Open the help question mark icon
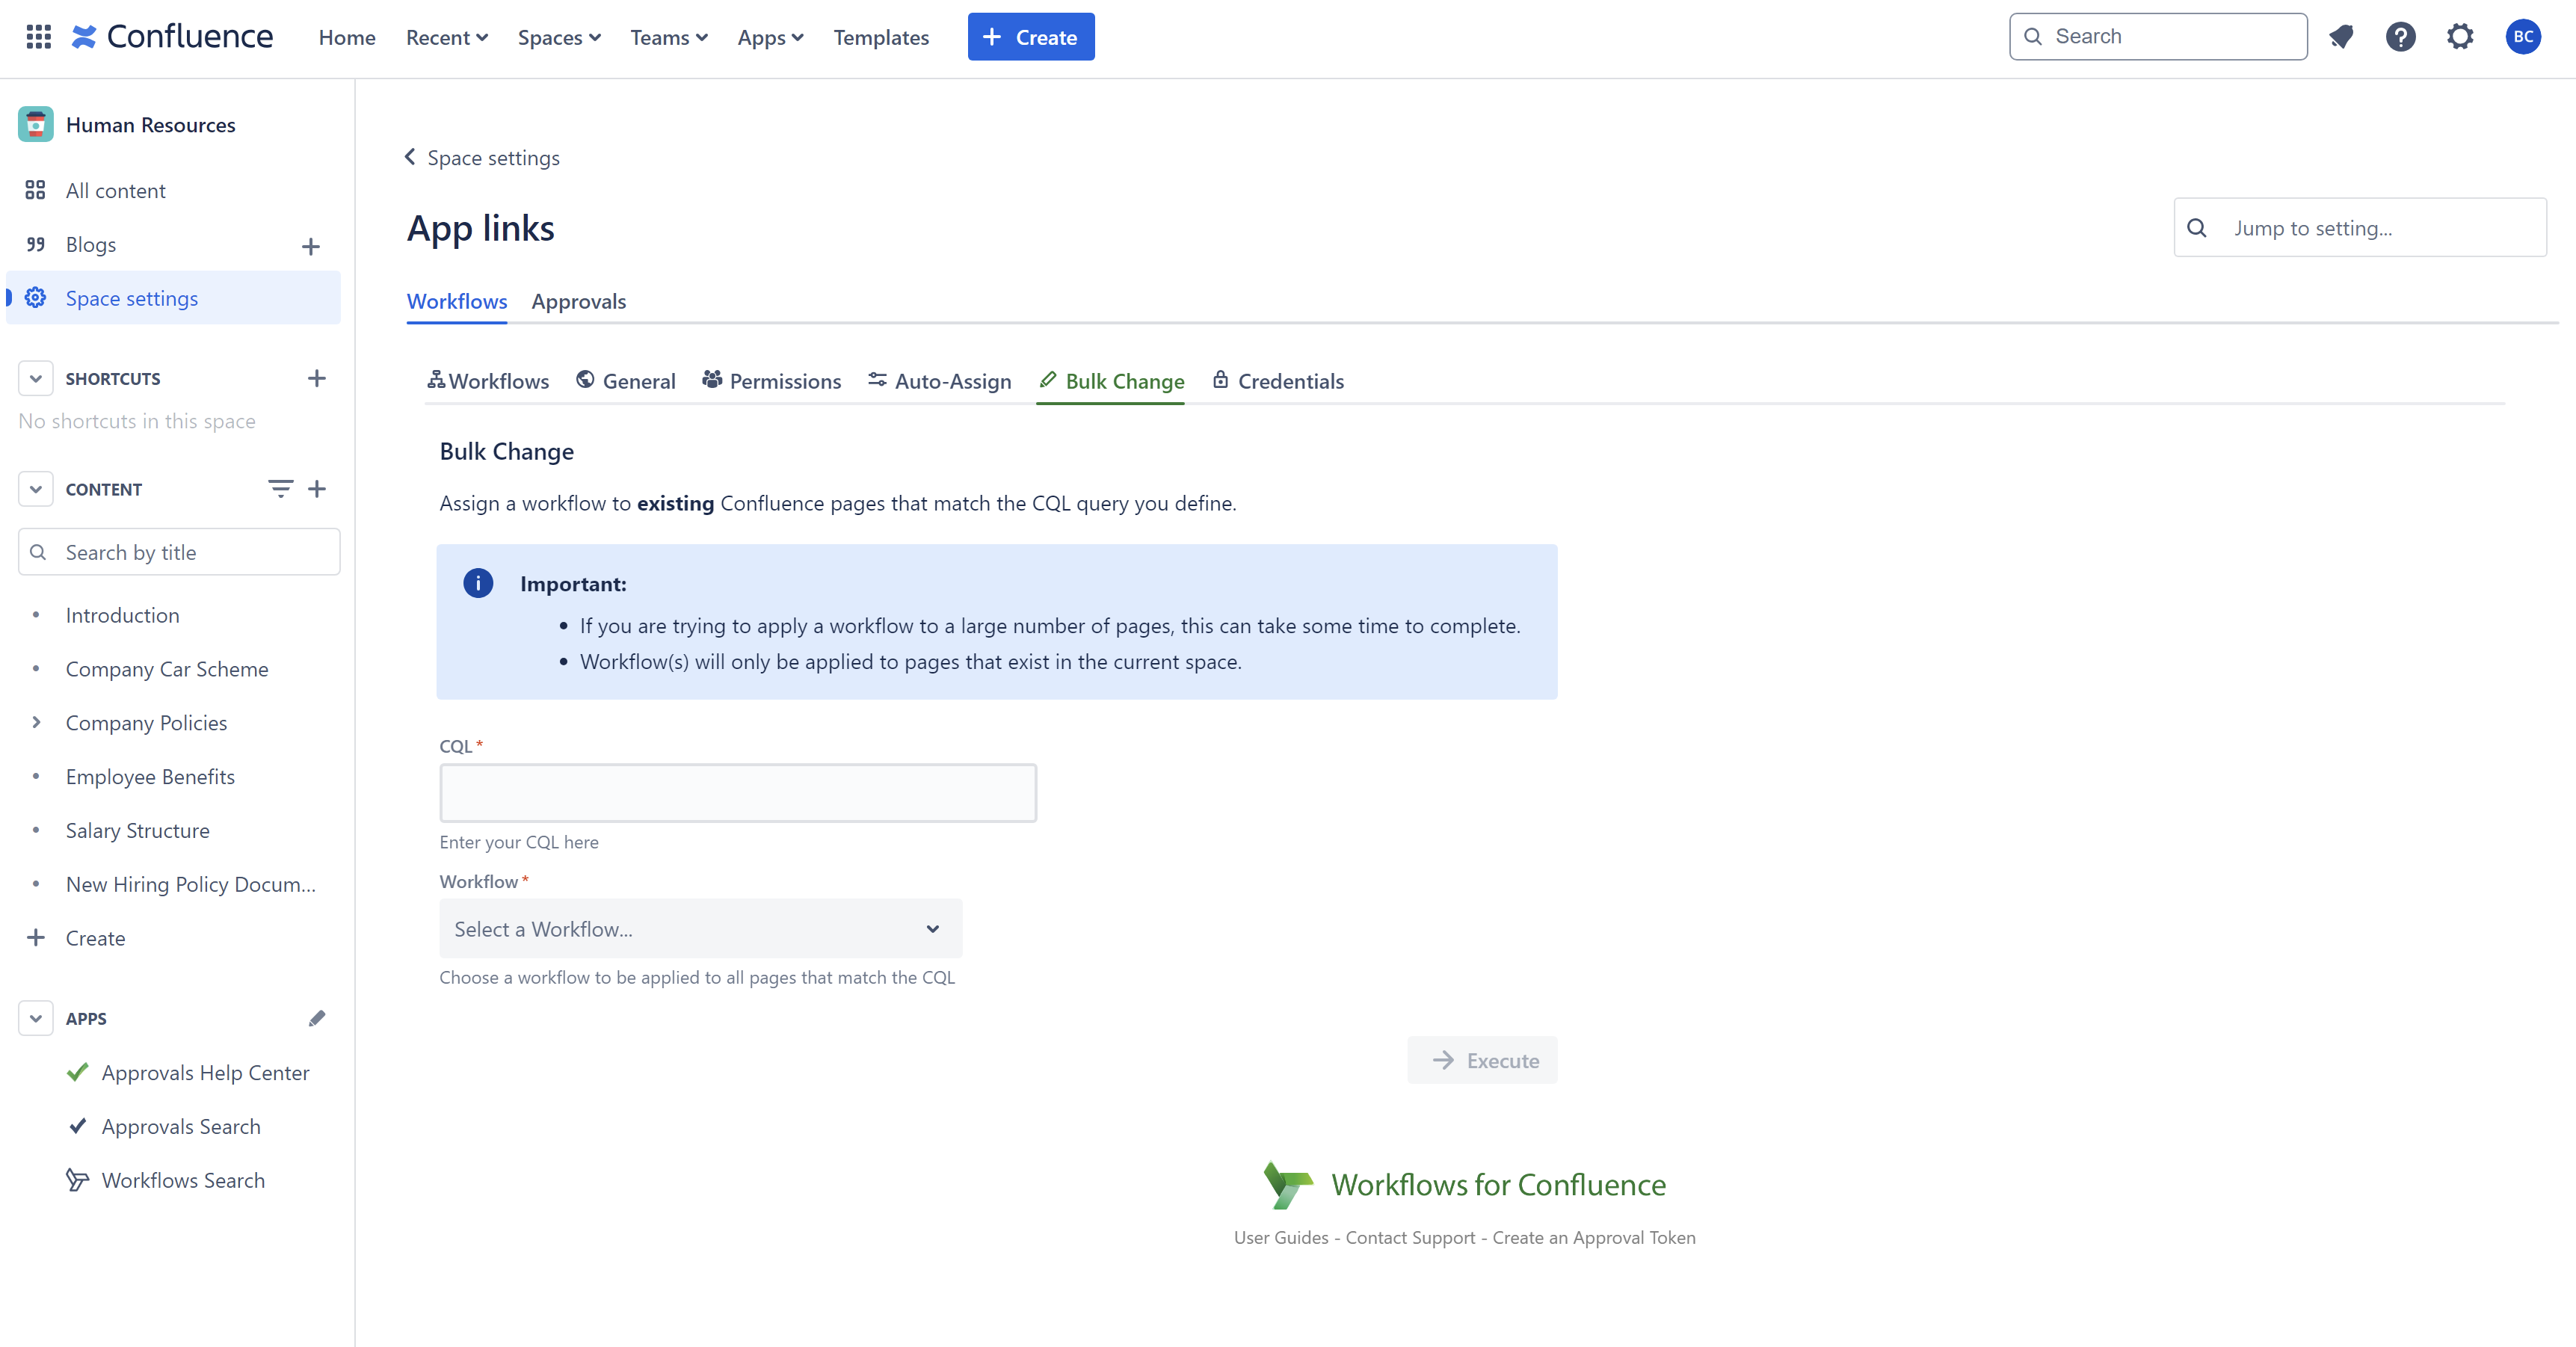Screen dimensions: 2576x1347 (2400, 37)
